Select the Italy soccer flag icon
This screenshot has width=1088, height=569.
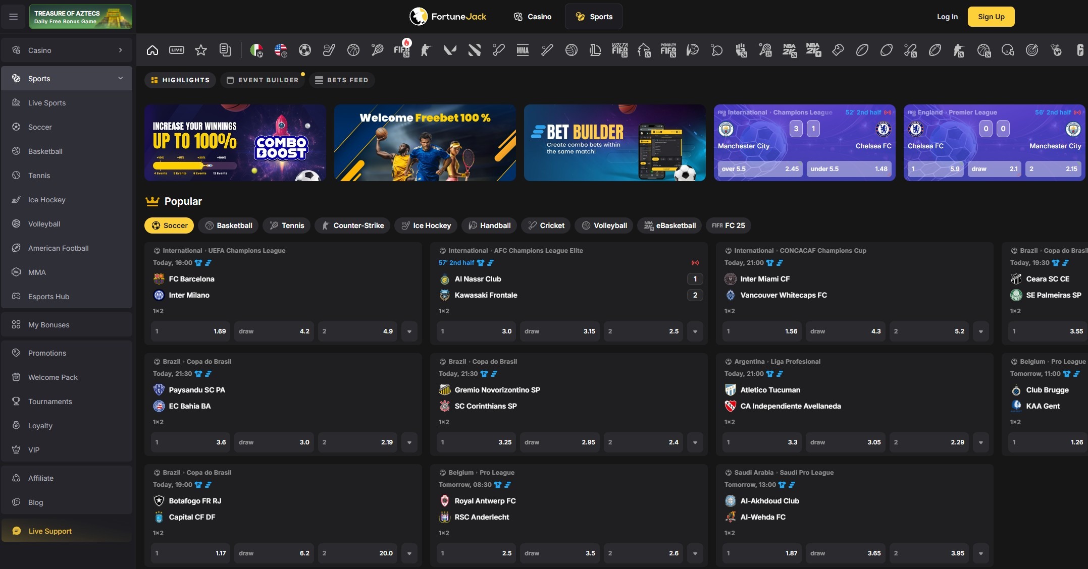(256, 50)
